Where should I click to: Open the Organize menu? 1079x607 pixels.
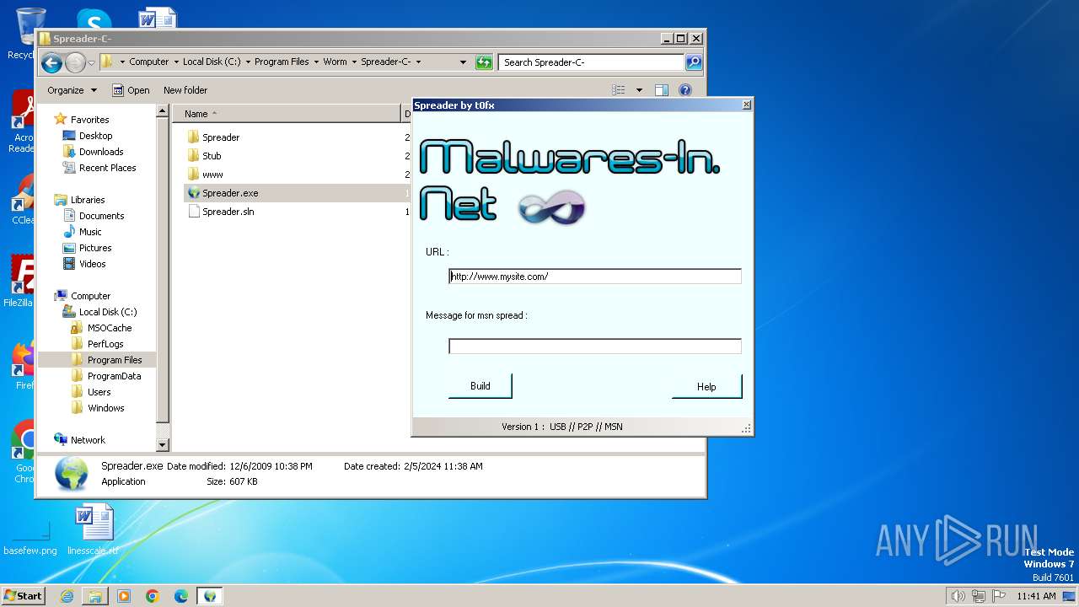72,90
